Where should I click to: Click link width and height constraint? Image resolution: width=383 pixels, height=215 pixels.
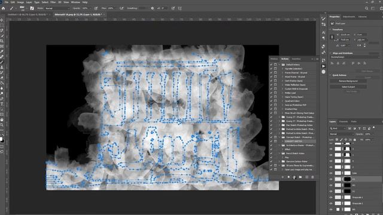[x=332, y=37]
